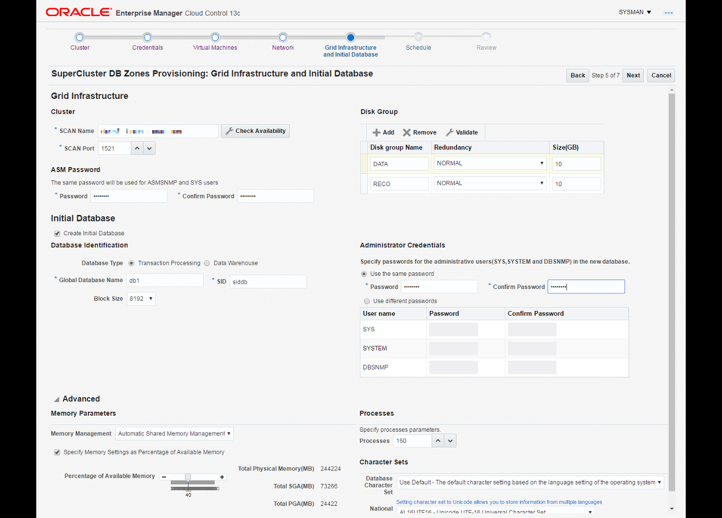Open the National character set dropdown
Screen dimensions: 722x518
click(x=496, y=512)
